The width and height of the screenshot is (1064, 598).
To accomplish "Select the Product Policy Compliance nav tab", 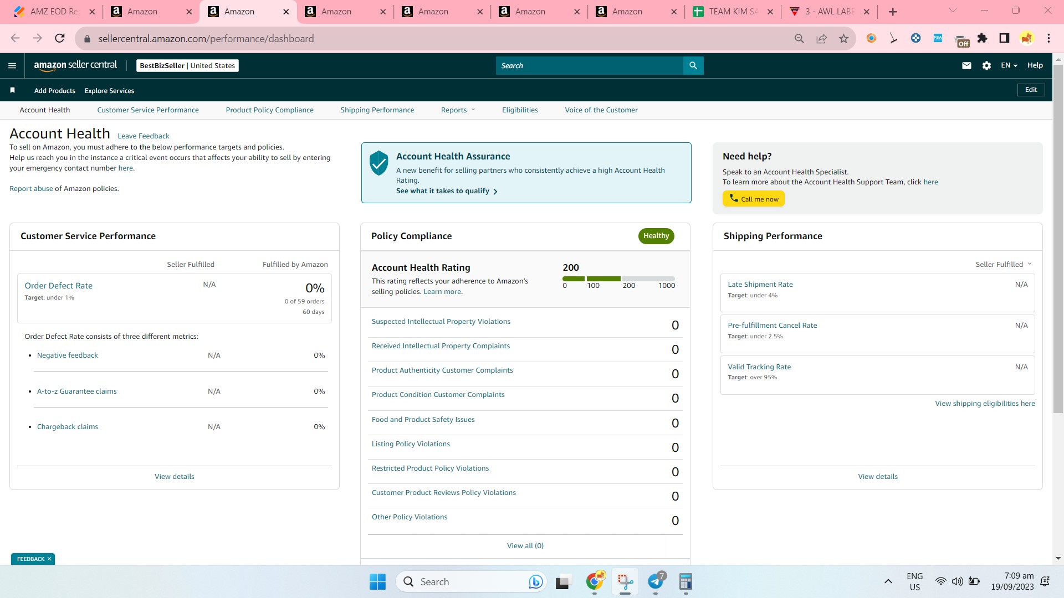I will [x=269, y=110].
